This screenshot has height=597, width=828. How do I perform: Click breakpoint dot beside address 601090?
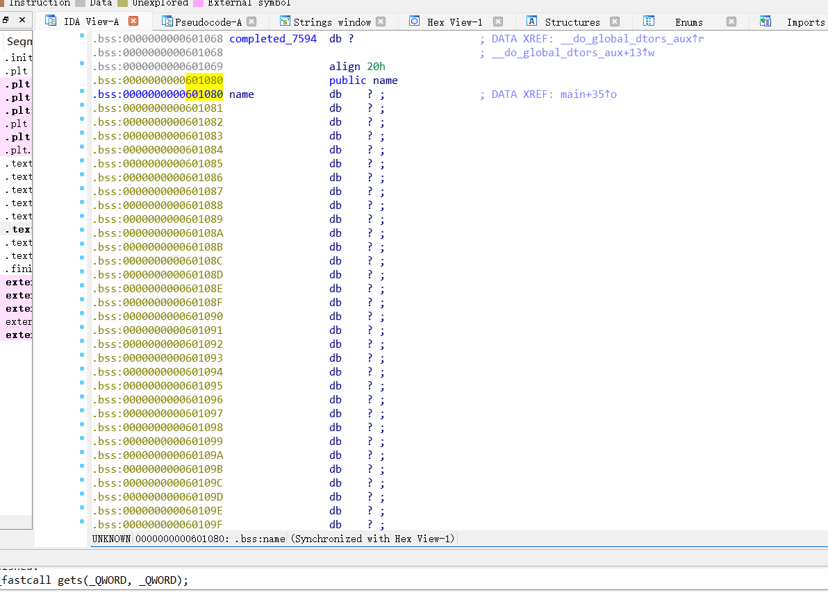(82, 313)
